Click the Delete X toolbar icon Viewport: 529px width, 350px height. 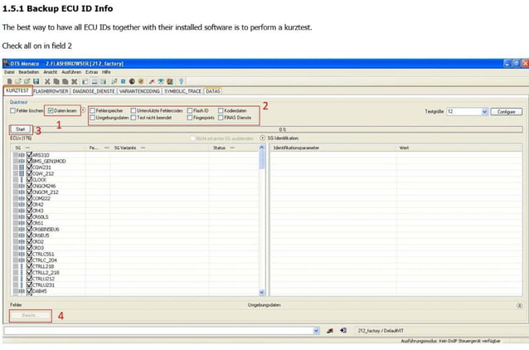75,81
